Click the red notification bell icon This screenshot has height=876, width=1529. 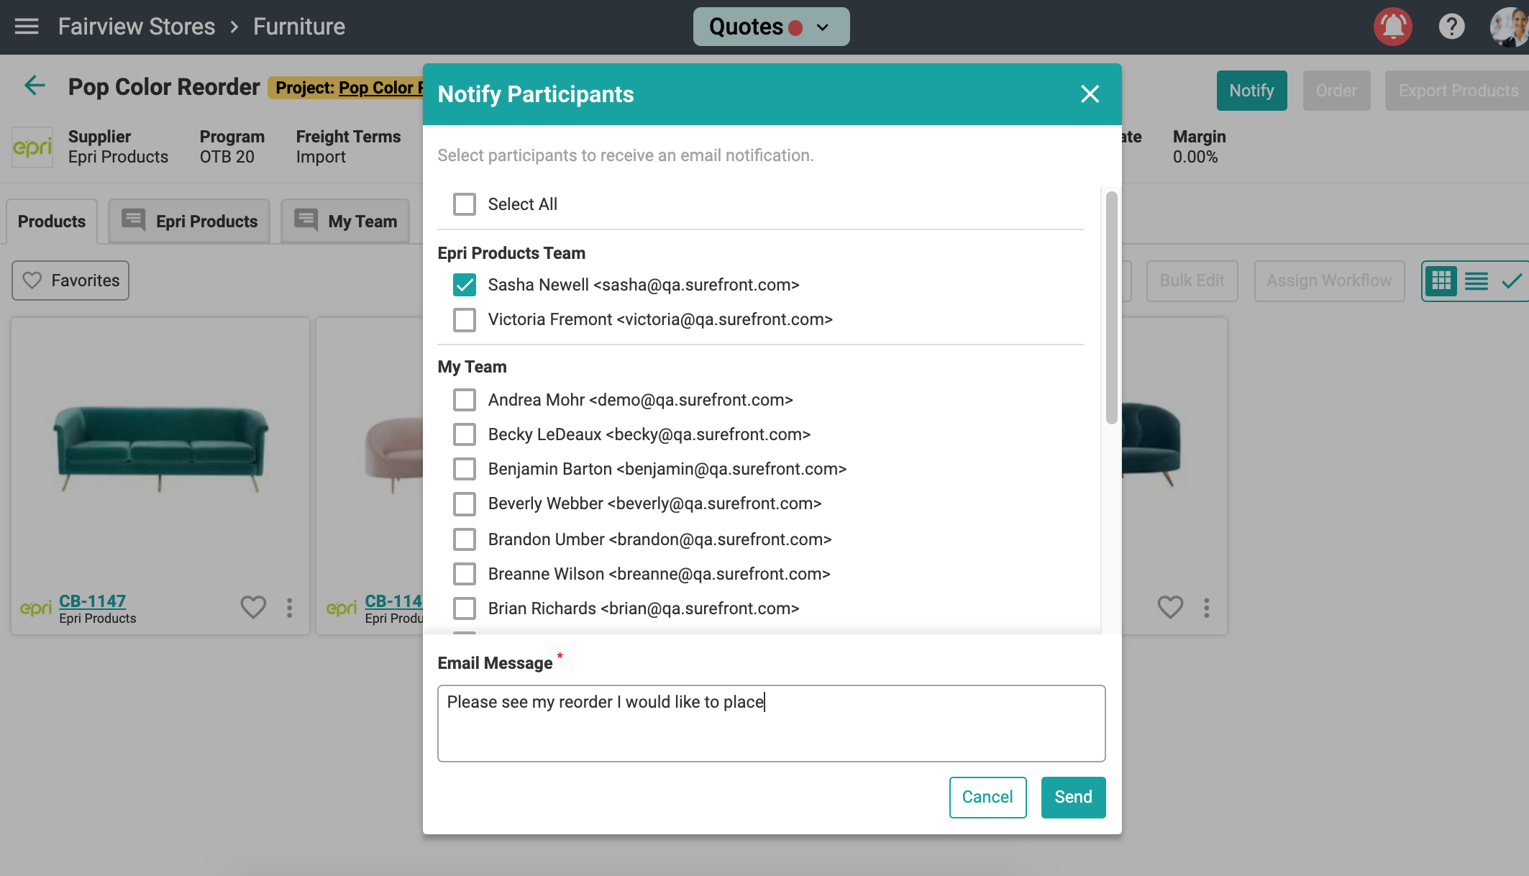tap(1392, 27)
